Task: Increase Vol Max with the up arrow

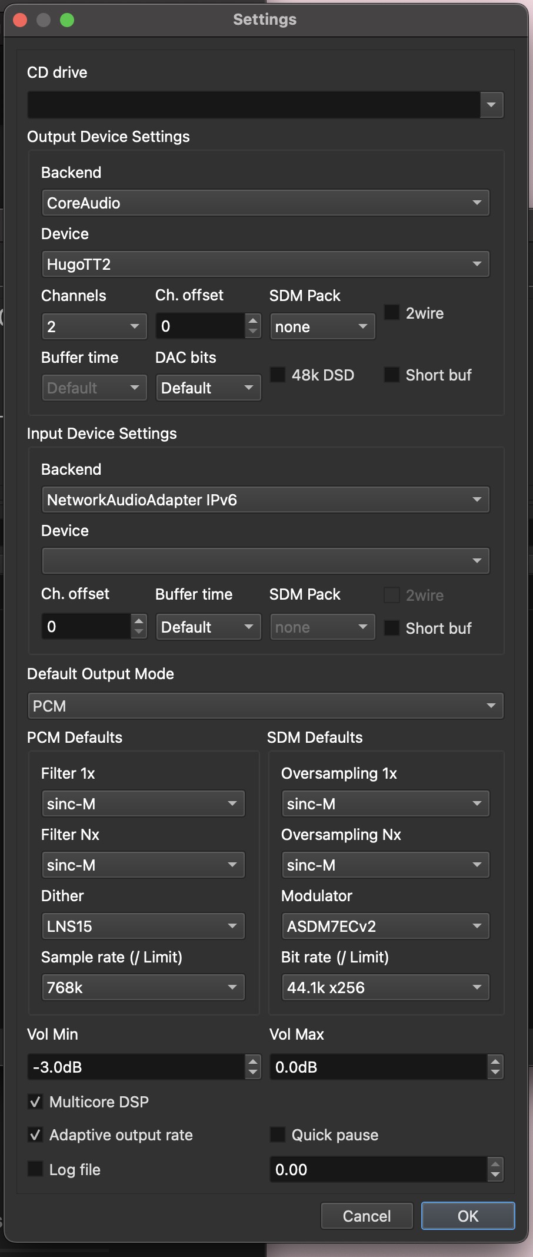Action: click(495, 1061)
